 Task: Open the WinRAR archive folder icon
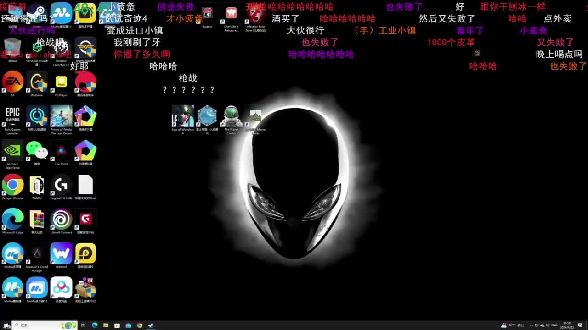[37, 221]
